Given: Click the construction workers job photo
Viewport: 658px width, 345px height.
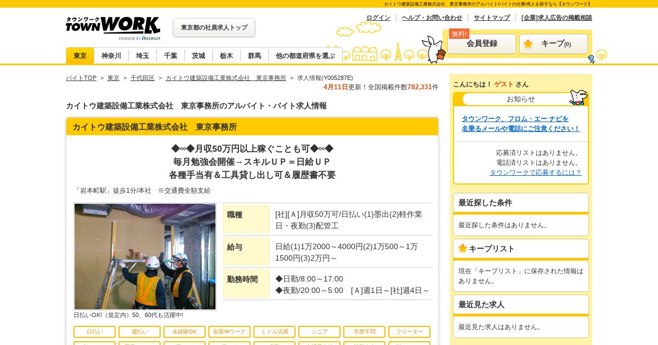Looking at the screenshot, I should 145,257.
